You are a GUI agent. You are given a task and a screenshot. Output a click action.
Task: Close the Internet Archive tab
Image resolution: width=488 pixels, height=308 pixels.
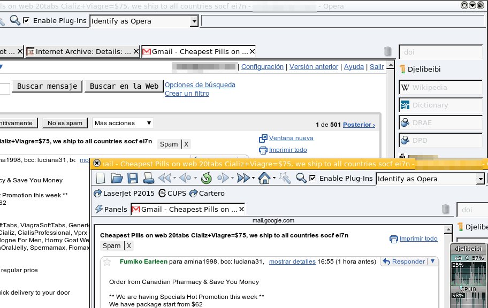coord(136,51)
